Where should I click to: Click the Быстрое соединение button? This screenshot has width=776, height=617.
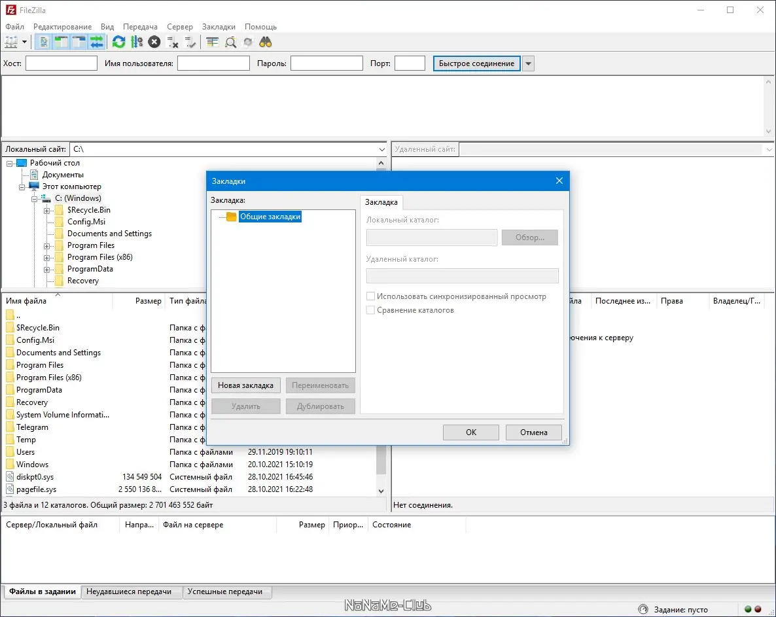coord(476,63)
